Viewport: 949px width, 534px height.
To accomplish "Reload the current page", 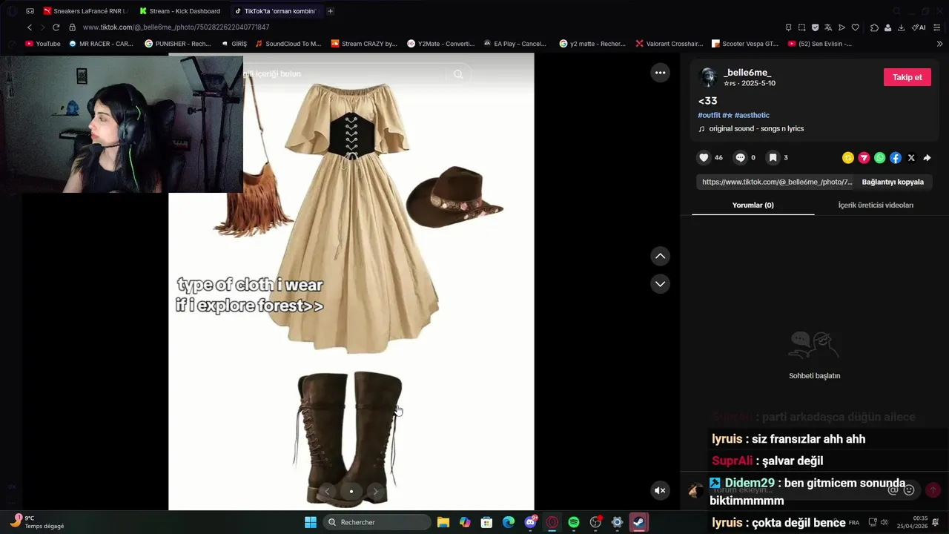I will point(56,27).
